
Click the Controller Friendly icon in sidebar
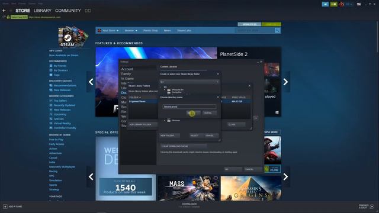(51, 128)
